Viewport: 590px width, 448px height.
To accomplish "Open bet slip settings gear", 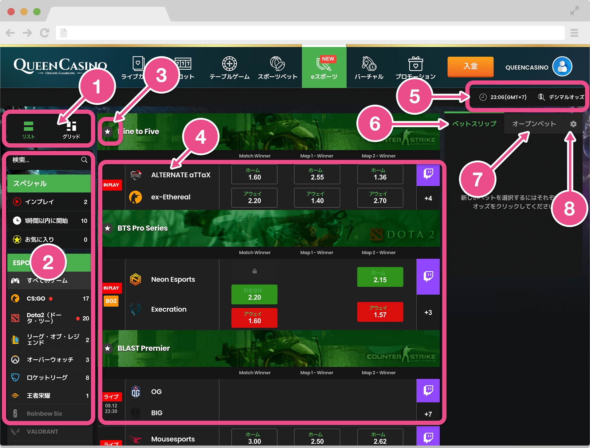I will point(573,124).
